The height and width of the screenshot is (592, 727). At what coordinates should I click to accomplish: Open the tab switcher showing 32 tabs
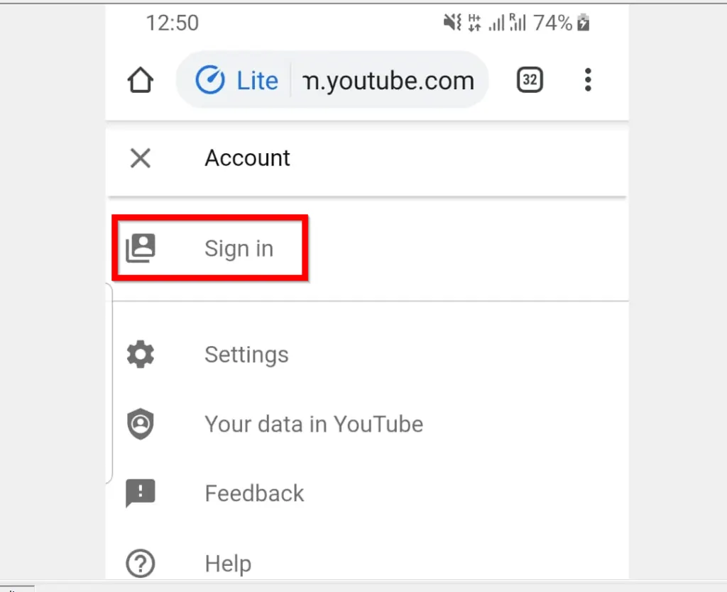point(529,80)
